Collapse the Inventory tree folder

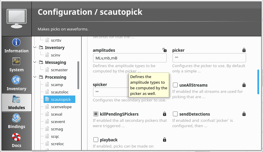(35, 48)
